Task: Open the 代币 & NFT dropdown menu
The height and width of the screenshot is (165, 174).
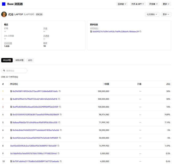Action: [x=138, y=4]
